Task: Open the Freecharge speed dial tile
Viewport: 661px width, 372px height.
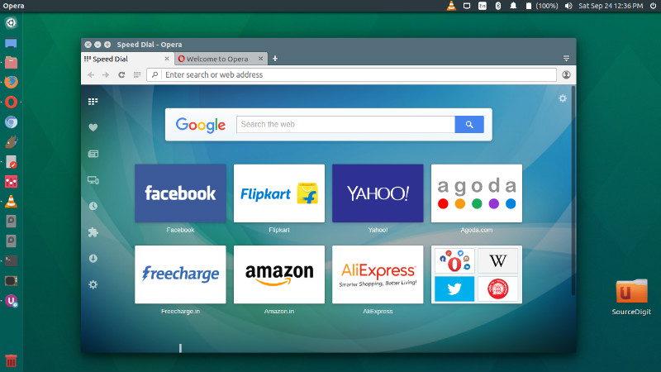Action: 180,274
